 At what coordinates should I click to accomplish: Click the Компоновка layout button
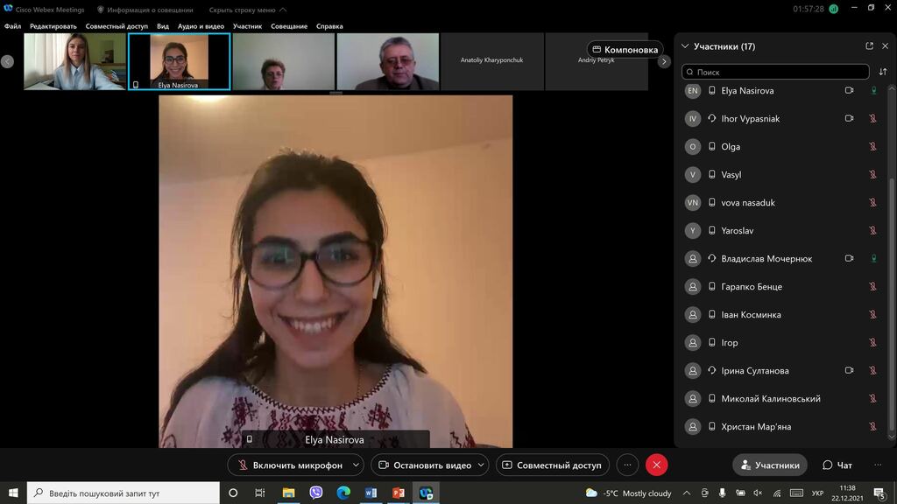click(625, 50)
